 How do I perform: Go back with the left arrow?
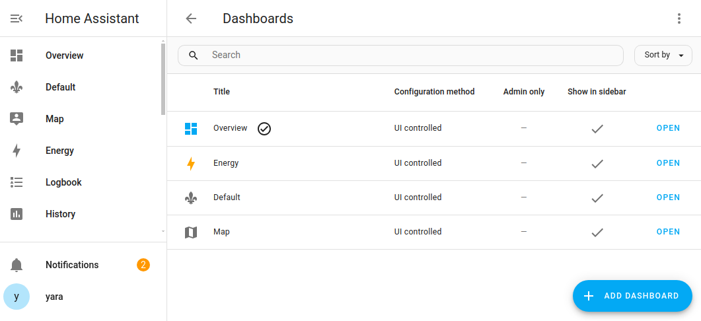[x=191, y=18]
